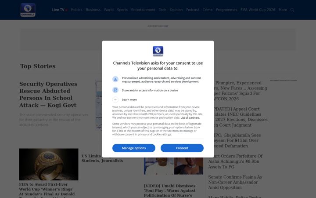Open US Limits Students, Journalists headline
The image size is (316, 198).
(x=102, y=158)
